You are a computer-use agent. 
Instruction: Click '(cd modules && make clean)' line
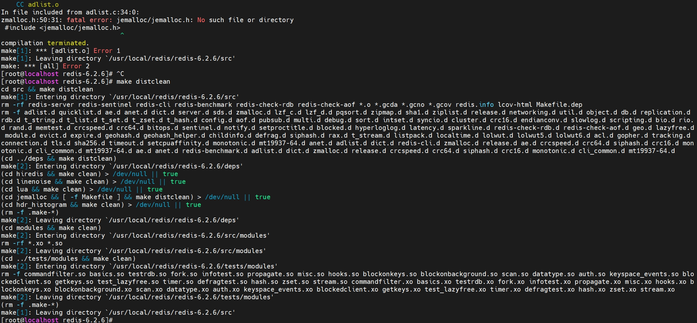51,228
